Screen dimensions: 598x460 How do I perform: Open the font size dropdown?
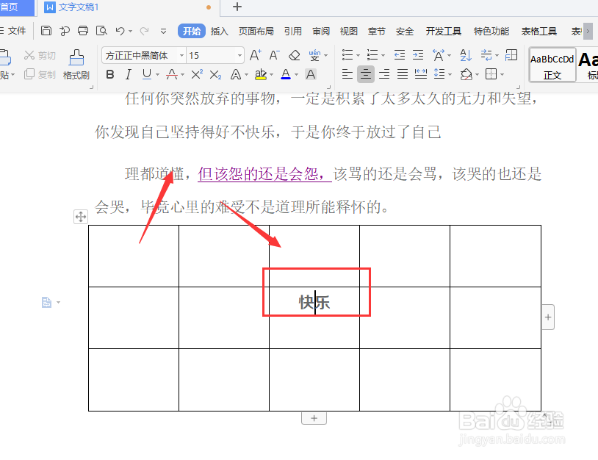[x=239, y=55]
